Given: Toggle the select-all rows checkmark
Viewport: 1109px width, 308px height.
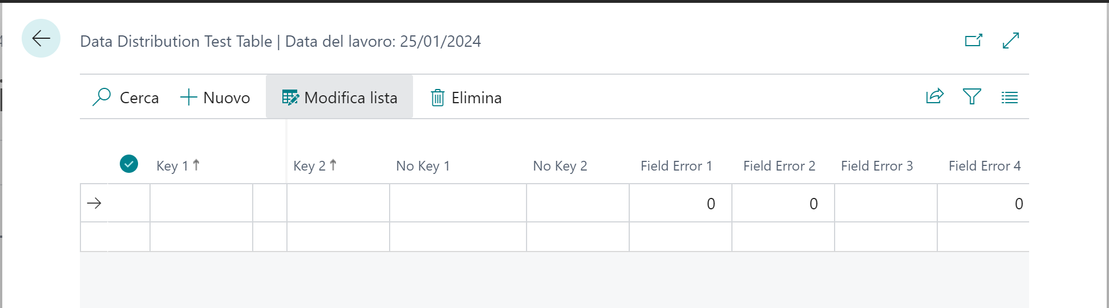Looking at the screenshot, I should (x=129, y=164).
